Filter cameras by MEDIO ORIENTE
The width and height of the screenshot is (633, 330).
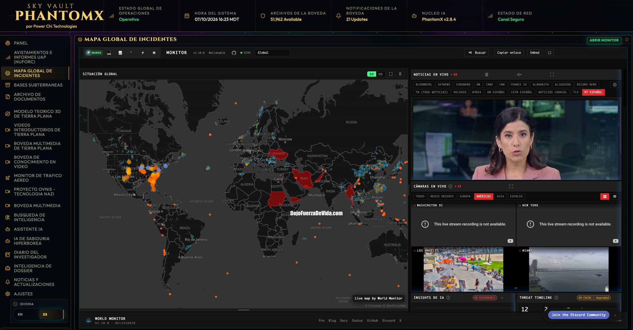(x=442, y=197)
